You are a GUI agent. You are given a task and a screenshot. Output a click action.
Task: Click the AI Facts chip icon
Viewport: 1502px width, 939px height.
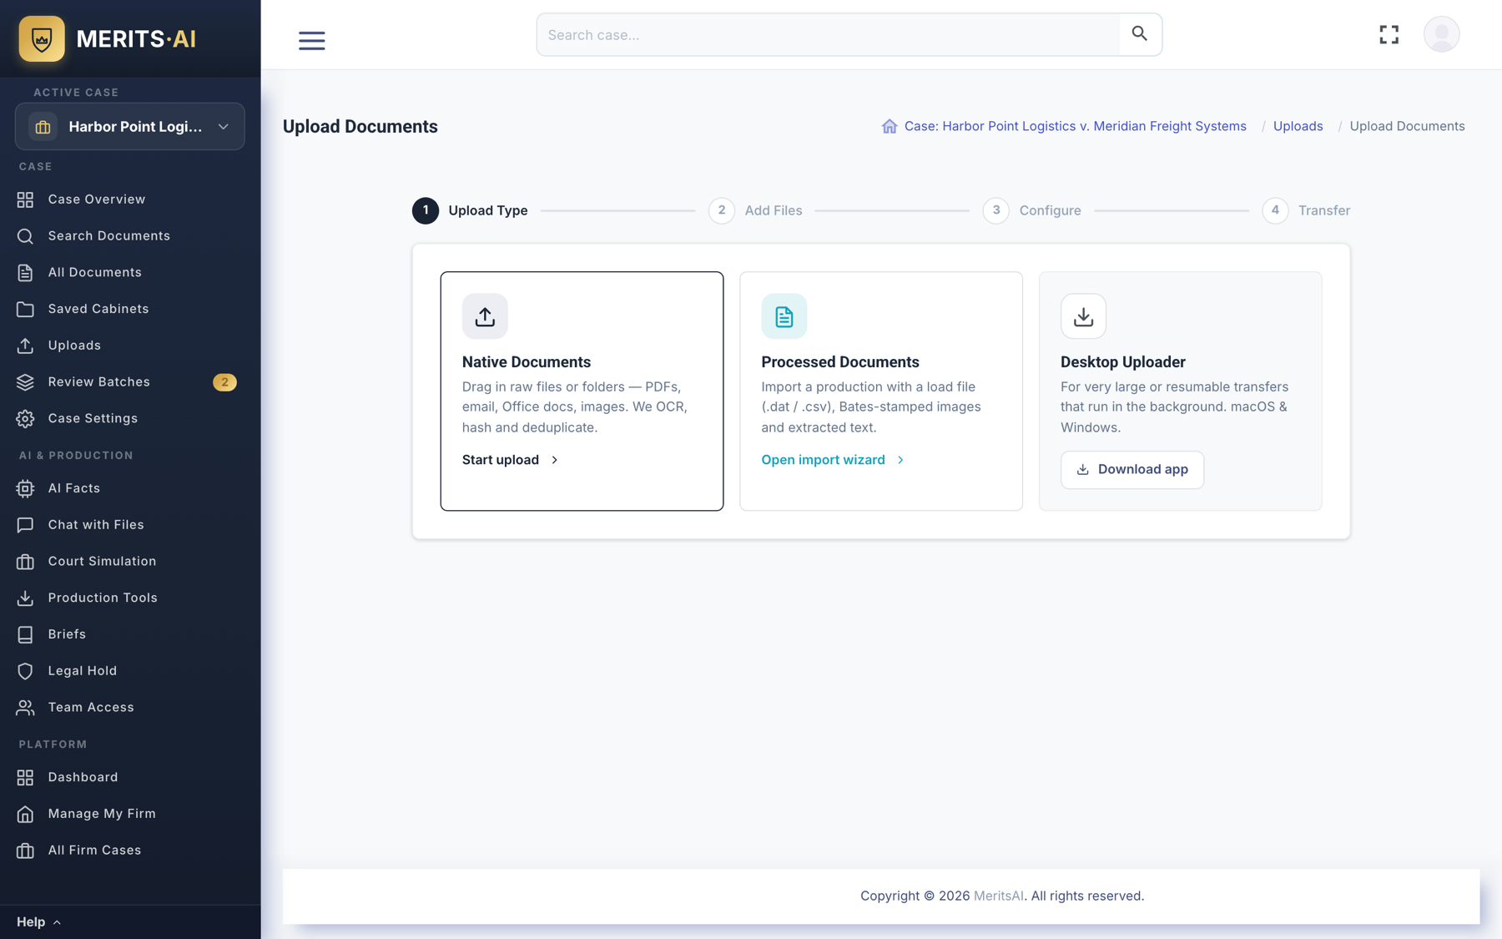pyautogui.click(x=25, y=488)
